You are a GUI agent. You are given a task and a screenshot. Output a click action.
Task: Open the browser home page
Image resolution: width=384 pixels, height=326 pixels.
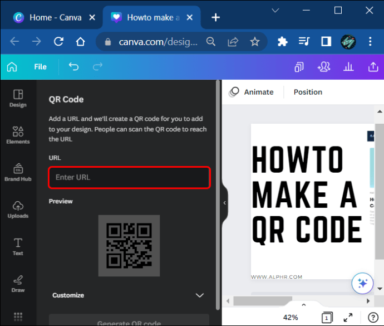[x=80, y=41]
